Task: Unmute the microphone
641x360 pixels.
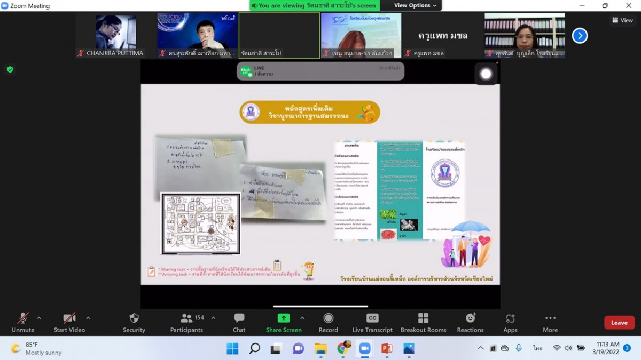Action: [x=22, y=322]
